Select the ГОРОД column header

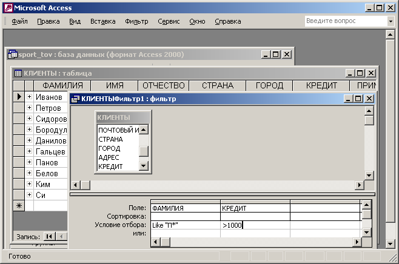pos(269,85)
